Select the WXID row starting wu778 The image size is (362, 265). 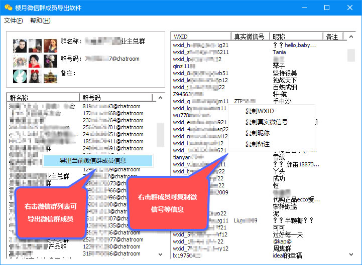click(x=191, y=115)
